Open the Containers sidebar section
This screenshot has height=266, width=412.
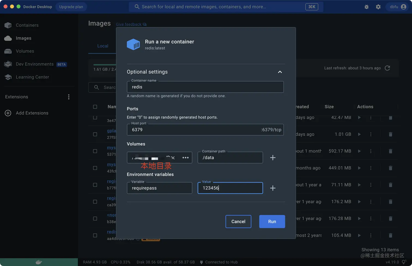click(27, 25)
